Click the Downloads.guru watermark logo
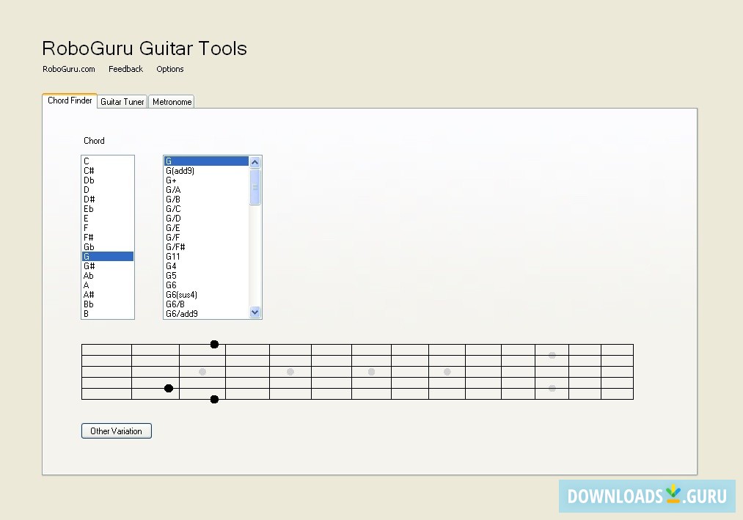 tap(648, 496)
